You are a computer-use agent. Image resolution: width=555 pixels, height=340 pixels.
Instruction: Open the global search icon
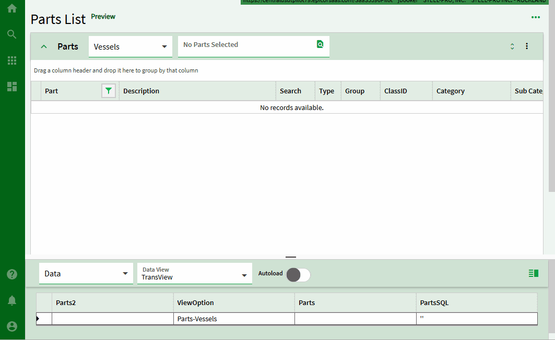(12, 34)
